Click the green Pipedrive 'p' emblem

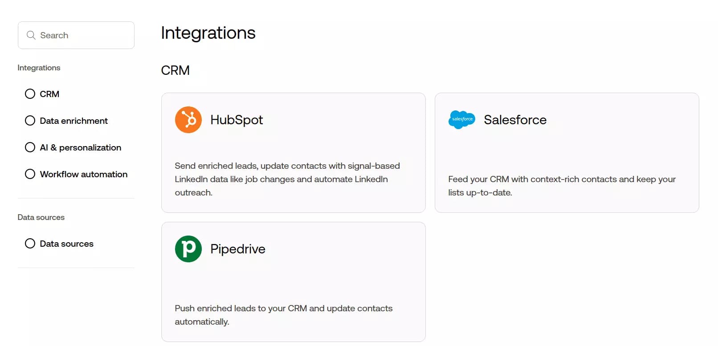click(x=188, y=248)
